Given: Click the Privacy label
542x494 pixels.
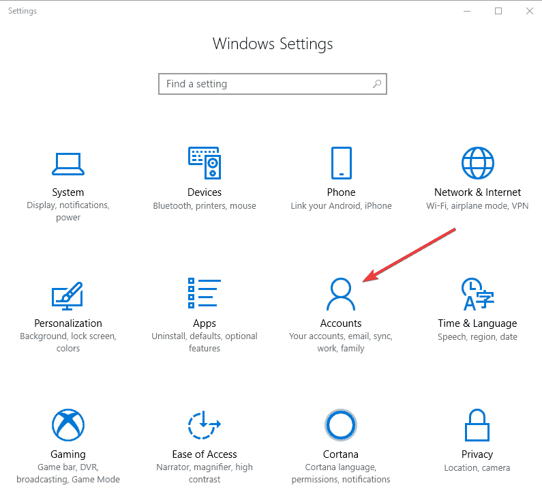Looking at the screenshot, I should [x=477, y=454].
